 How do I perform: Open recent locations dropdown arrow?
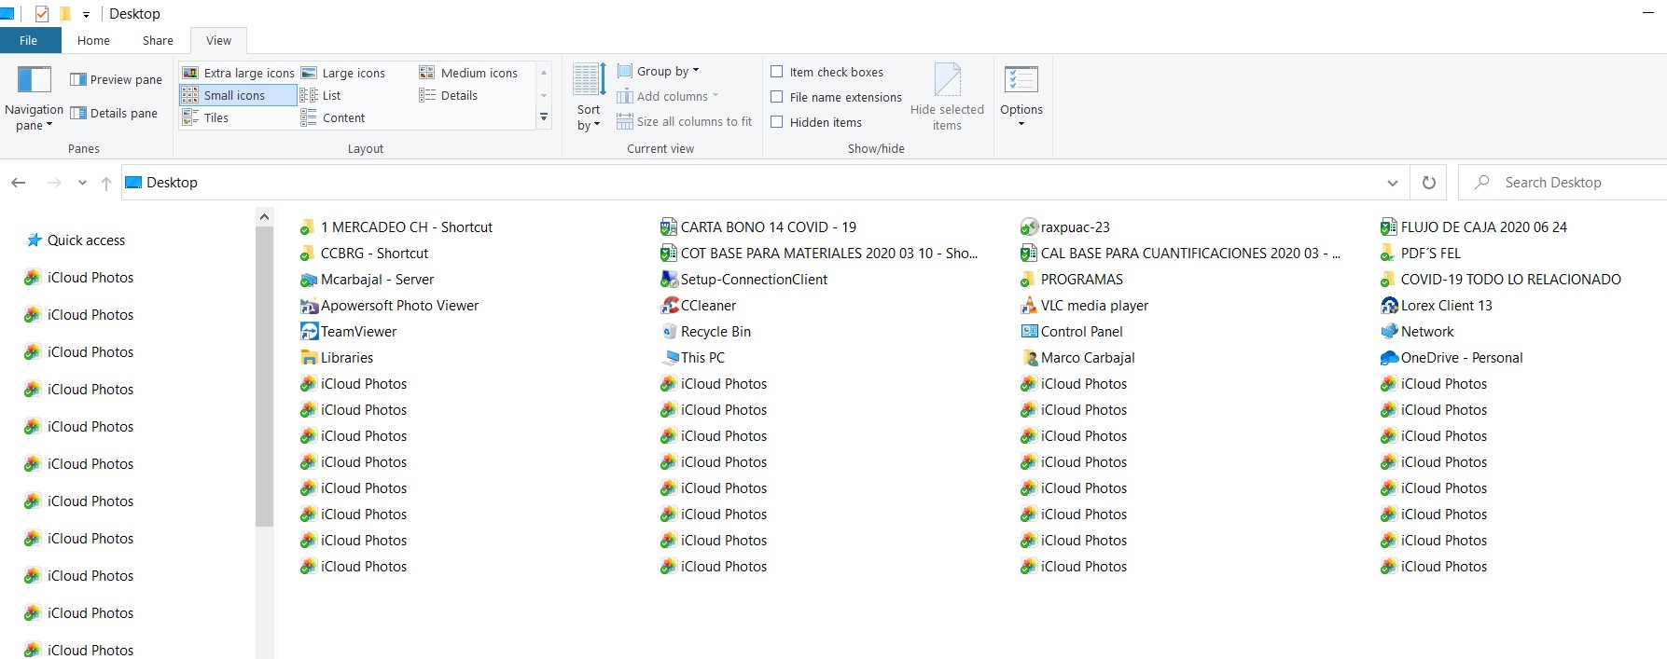tap(82, 183)
